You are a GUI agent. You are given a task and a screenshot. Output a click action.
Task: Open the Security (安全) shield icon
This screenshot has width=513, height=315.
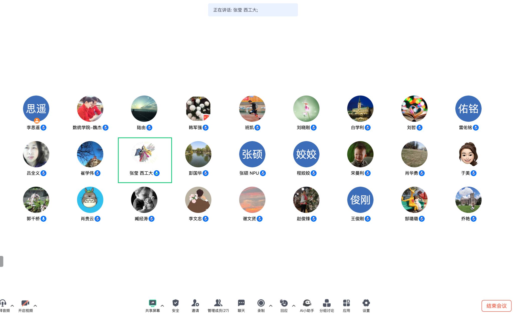coord(175,303)
